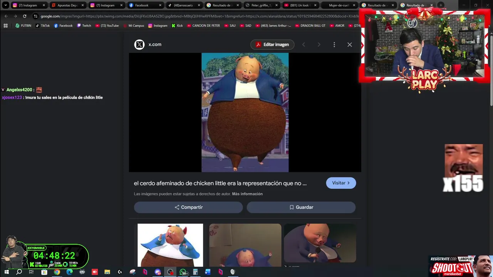Open the FUTBIN bookmark
The height and width of the screenshot is (277, 493).
(23, 26)
